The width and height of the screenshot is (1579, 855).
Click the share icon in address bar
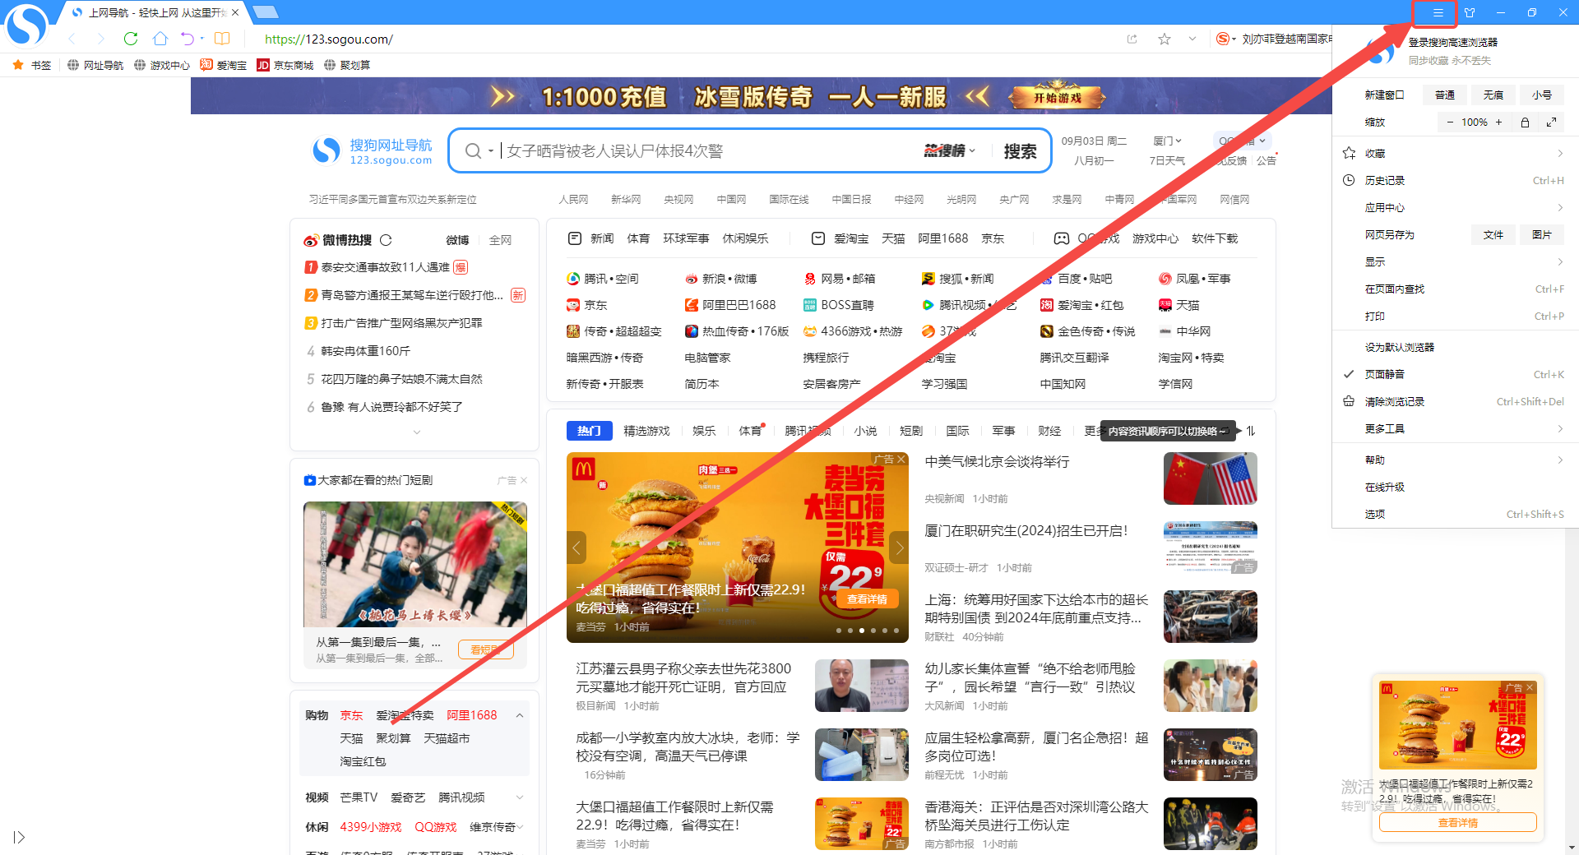pos(1132,39)
